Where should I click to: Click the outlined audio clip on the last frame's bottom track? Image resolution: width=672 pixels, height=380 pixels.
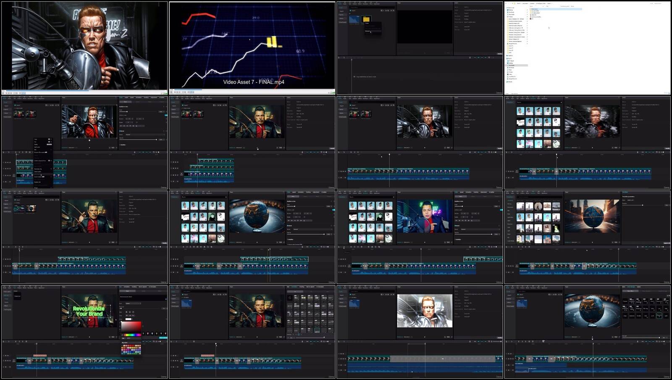[x=522, y=370]
